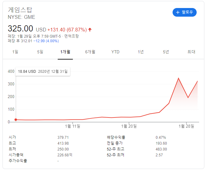Image resolution: width=209 pixels, height=173 pixels.
Task: Click the 시가총액 value 226.68억
Action: [x=65, y=155]
